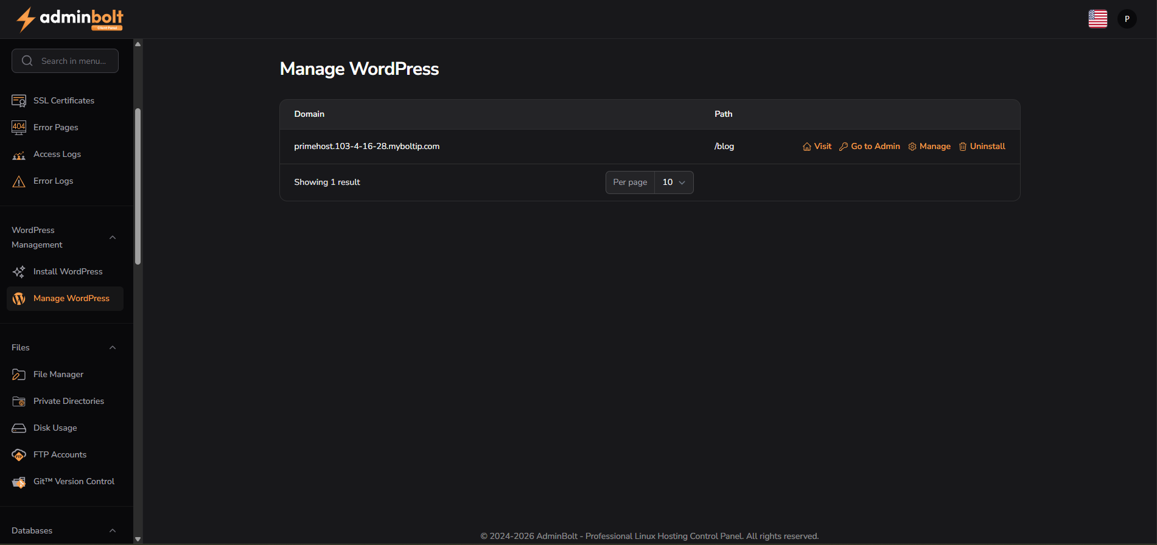Click the Install WordPress sparkle icon

(x=19, y=271)
